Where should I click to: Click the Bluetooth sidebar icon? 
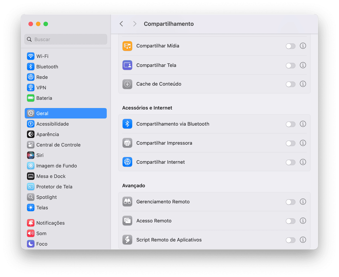coord(31,67)
